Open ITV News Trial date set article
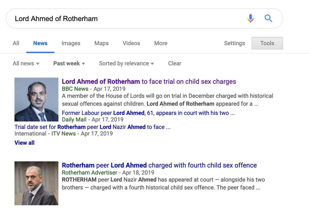 tap(92, 127)
